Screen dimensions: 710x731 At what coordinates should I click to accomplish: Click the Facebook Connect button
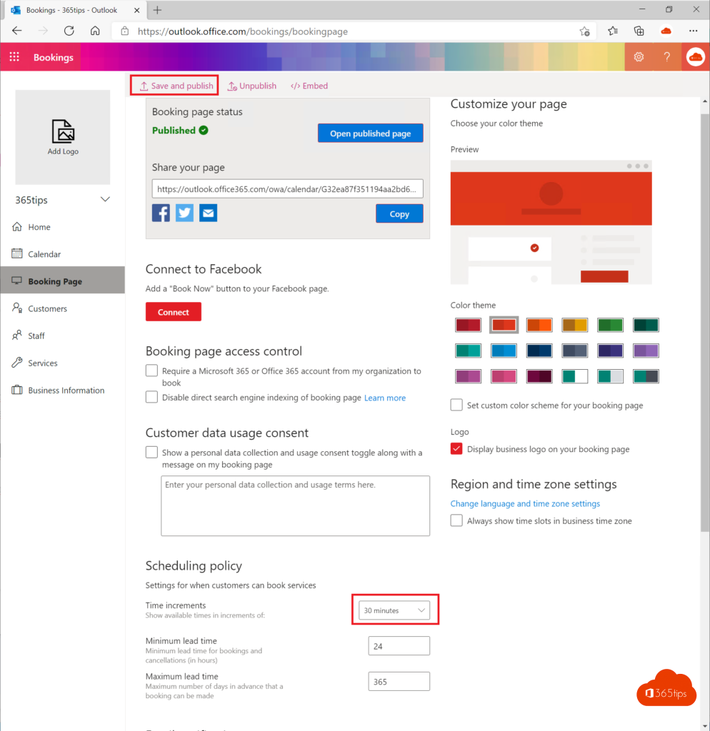click(174, 312)
